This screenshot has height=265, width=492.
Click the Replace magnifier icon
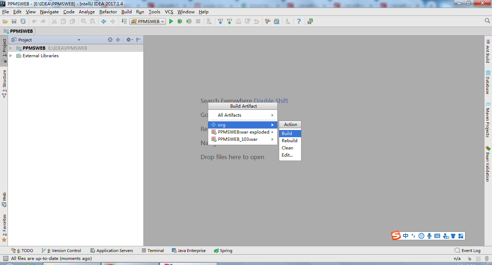click(93, 22)
